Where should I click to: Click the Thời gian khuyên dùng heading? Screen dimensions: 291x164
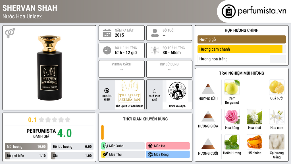tap(145, 119)
